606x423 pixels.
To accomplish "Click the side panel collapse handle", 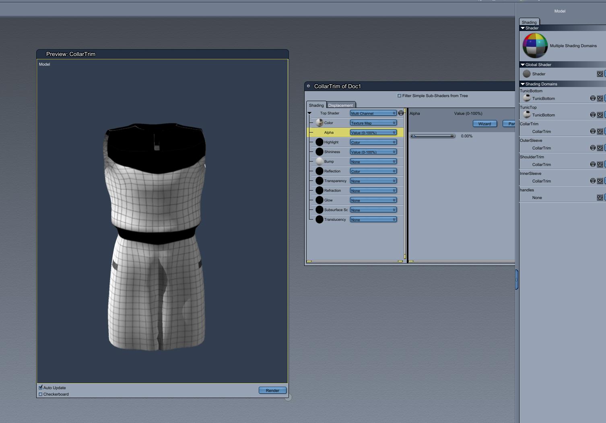I will point(517,279).
